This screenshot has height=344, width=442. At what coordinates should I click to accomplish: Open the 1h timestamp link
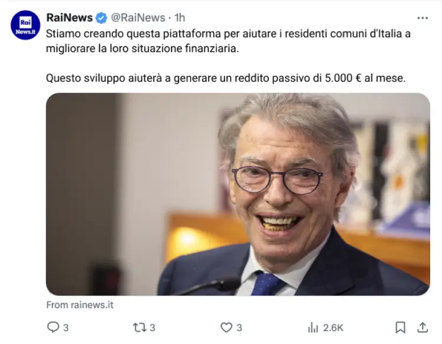(x=180, y=18)
